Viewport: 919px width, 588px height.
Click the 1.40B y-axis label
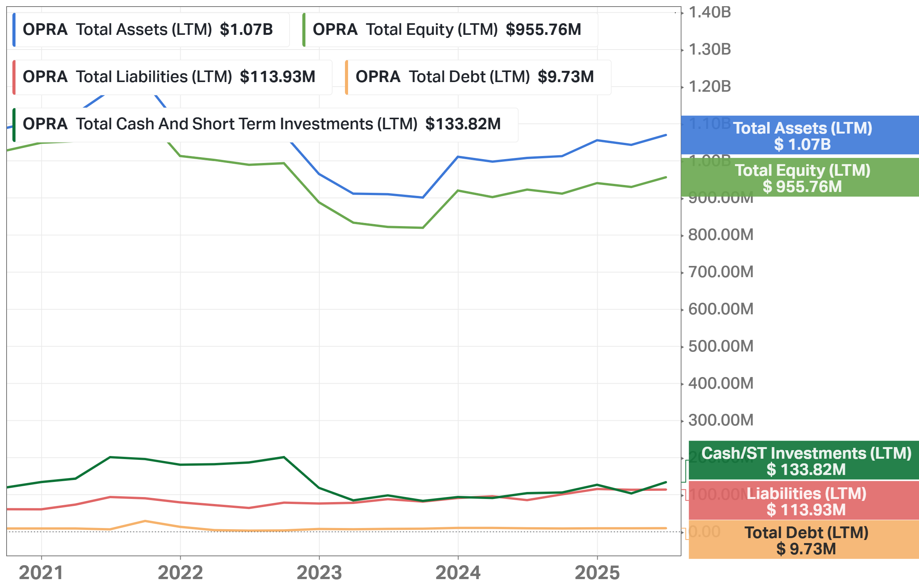(709, 12)
